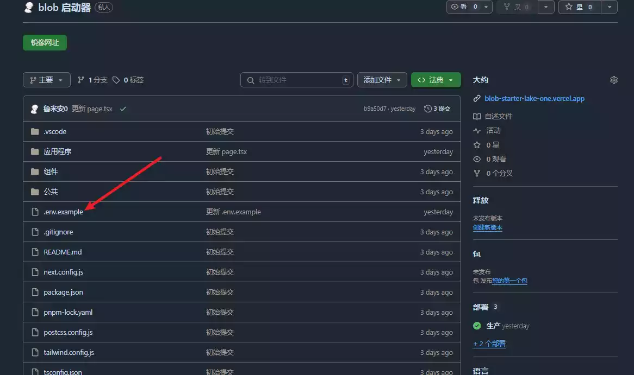
Task: Open the green 法典 code dropdown
Action: (x=436, y=79)
